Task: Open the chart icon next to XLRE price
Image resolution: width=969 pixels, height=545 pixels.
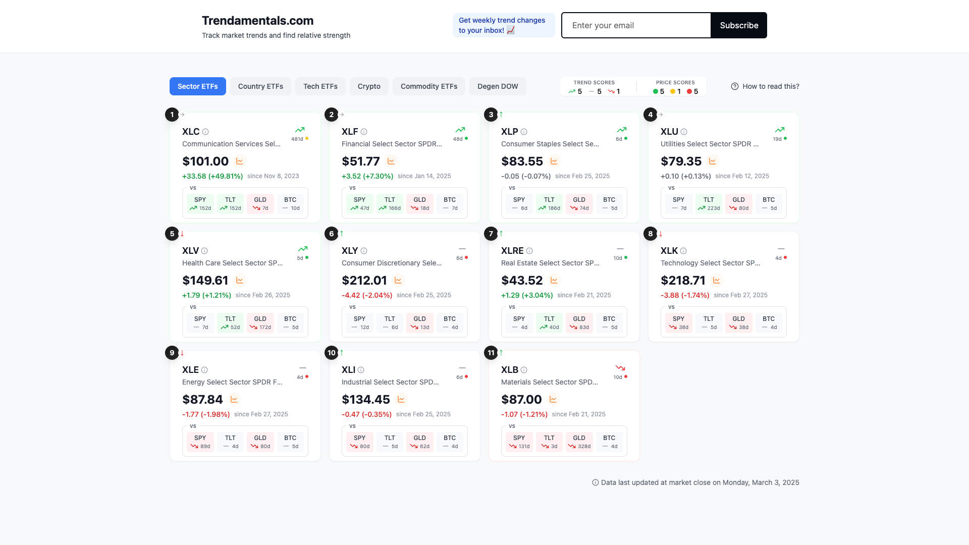Action: point(554,281)
